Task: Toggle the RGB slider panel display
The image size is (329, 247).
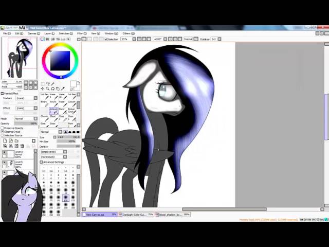Action: (48, 39)
